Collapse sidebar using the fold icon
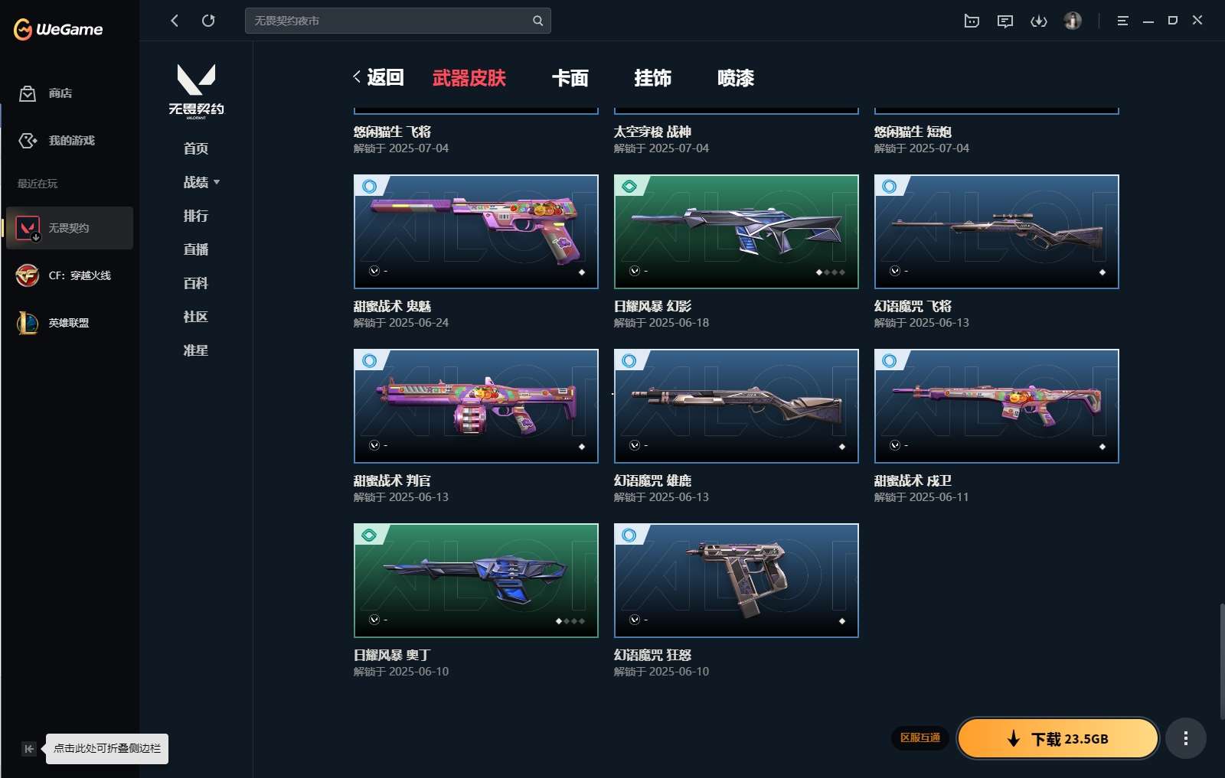The height and width of the screenshot is (778, 1225). tap(28, 749)
